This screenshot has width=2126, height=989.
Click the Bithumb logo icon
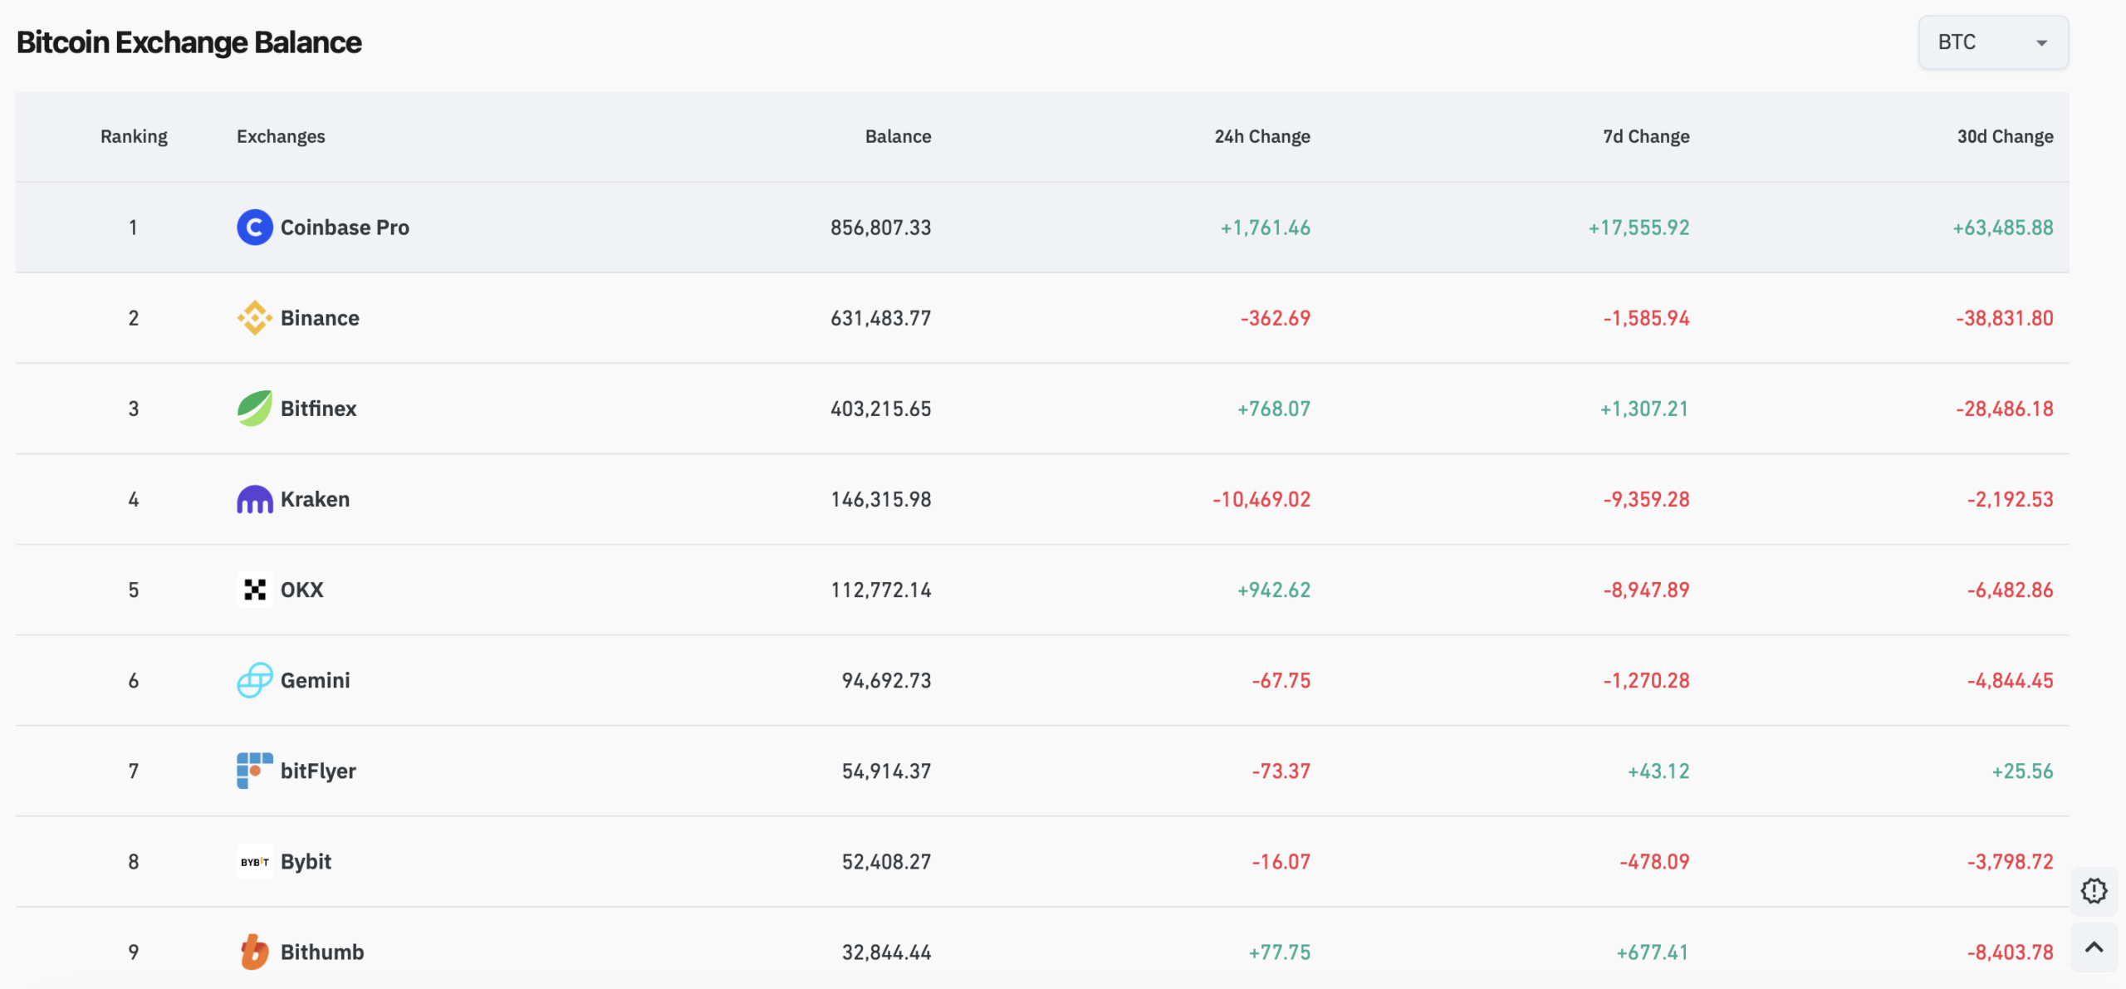(254, 952)
